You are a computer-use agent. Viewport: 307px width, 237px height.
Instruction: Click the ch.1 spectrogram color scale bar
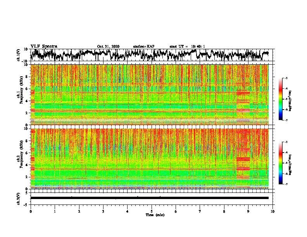281,99
